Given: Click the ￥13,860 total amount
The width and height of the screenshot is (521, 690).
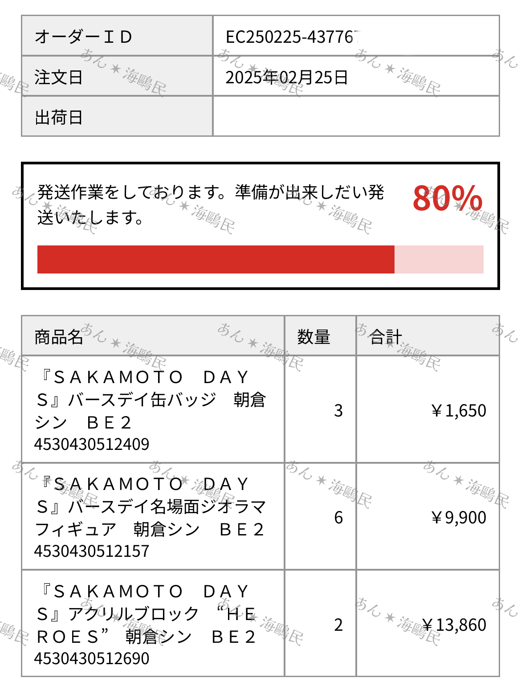Looking at the screenshot, I should coord(453,625).
